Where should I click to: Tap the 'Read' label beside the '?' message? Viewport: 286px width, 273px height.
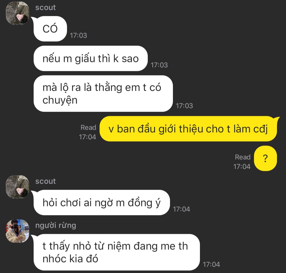coord(243,157)
